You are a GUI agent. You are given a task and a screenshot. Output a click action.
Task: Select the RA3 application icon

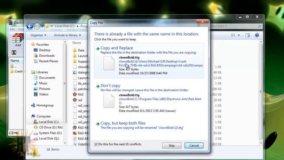pyautogui.click(x=75, y=94)
